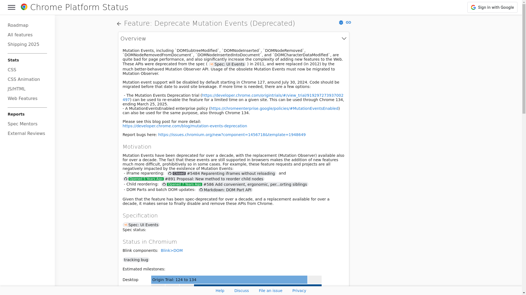
Task: Click the Motivation heading
Action: [137, 147]
